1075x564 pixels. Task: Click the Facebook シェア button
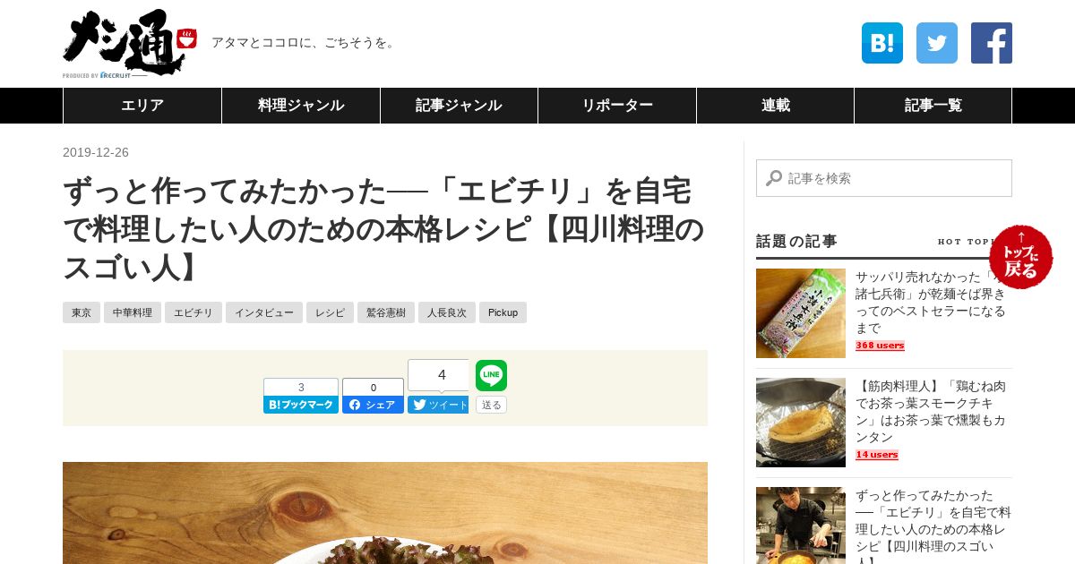point(373,405)
